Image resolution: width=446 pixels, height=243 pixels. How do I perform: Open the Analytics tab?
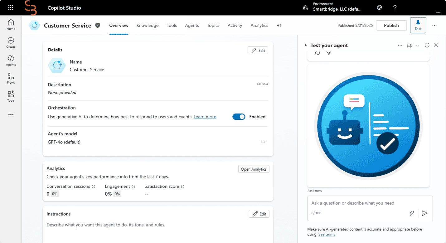(259, 25)
